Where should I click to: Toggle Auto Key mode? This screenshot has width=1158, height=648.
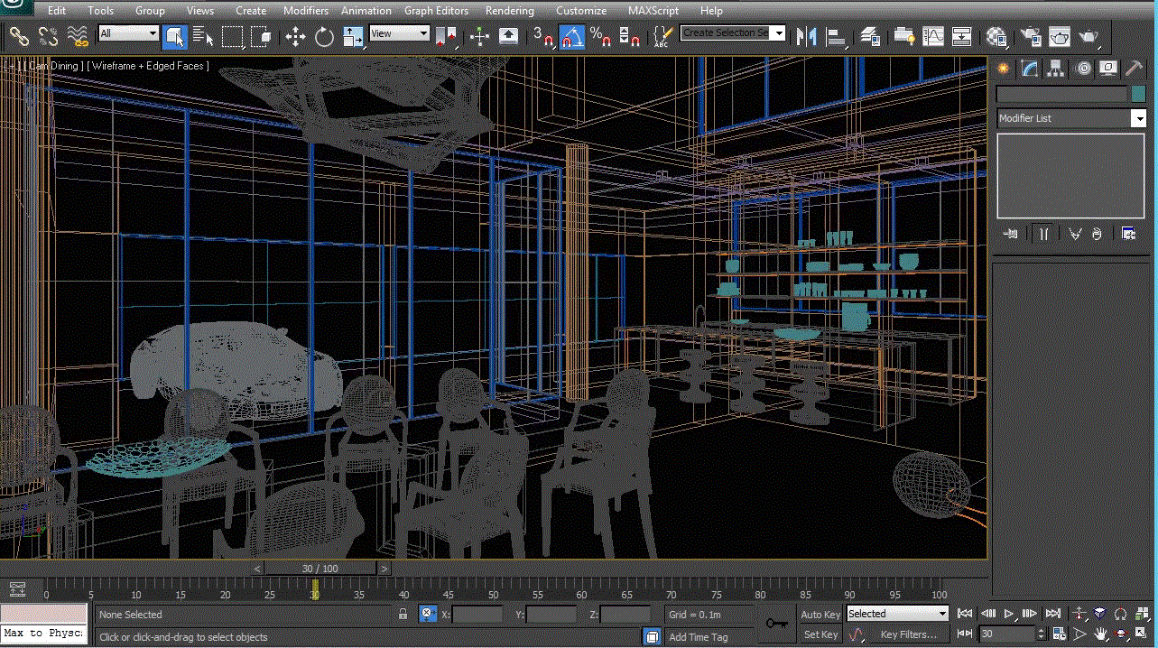[x=820, y=615]
